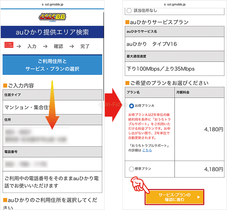Click サービス・プランの確認に進む button
This screenshot has height=210, width=227.
click(x=175, y=197)
